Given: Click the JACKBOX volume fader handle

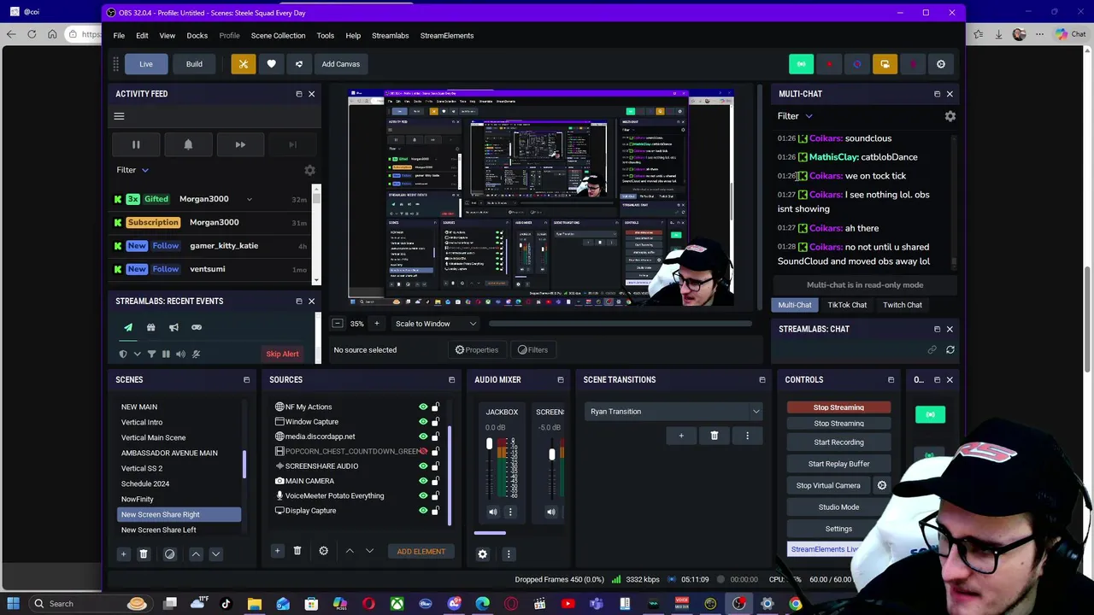Looking at the screenshot, I should click(489, 444).
